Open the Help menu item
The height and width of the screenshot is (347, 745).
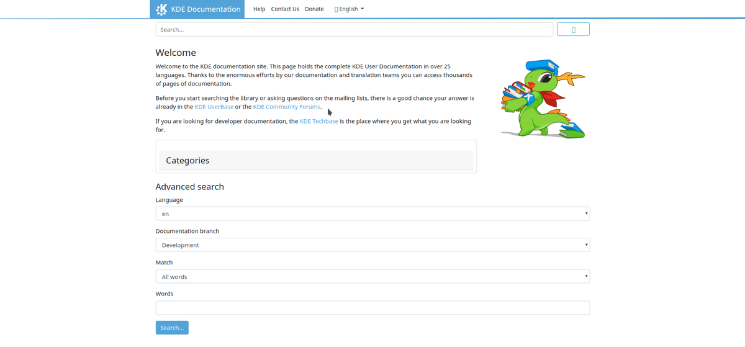coord(259,9)
